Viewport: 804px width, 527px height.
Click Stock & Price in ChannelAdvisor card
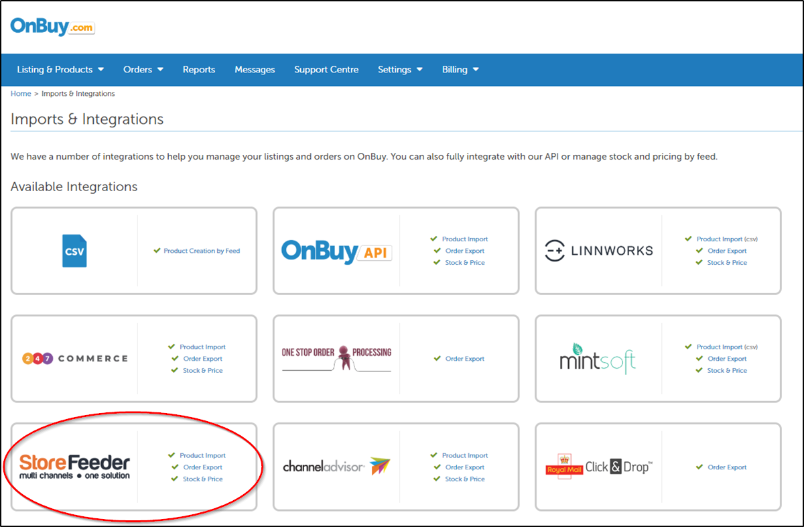(x=465, y=479)
